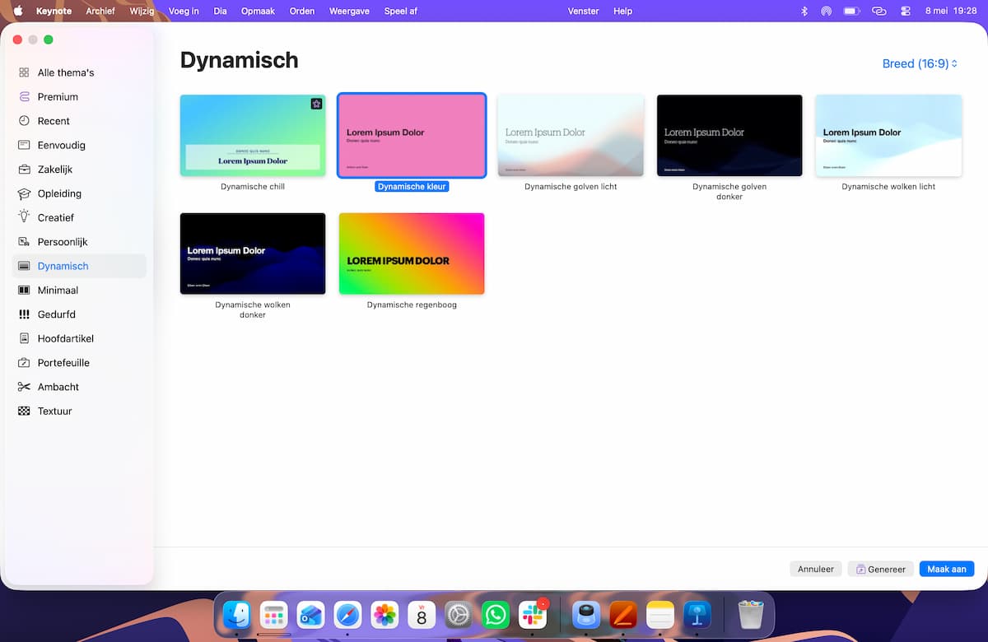This screenshot has height=642, width=988.
Task: Click premium badge on Dynamische chill thumbnail
Action: [x=316, y=104]
